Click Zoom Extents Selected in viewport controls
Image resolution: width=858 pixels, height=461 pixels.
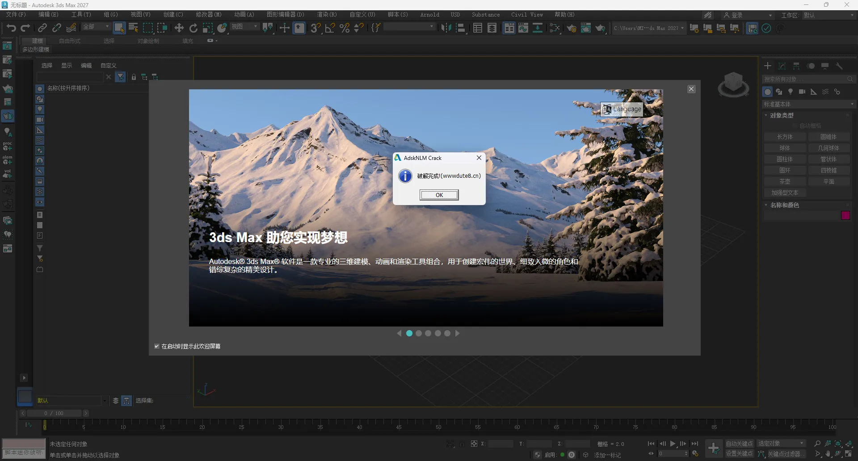click(x=838, y=444)
